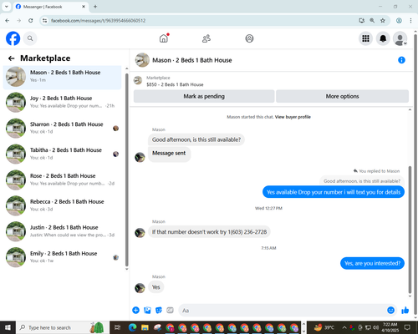
Task: Click the $850 Marketplace listing thumbnail
Action: click(x=138, y=81)
